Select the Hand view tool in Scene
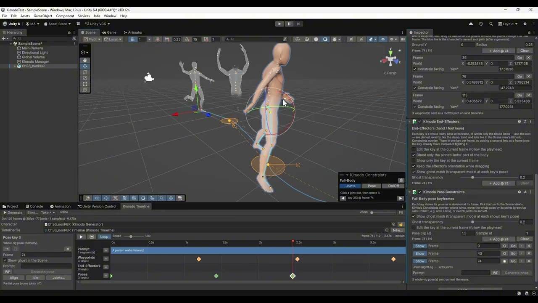538x303 pixels. coord(85,60)
